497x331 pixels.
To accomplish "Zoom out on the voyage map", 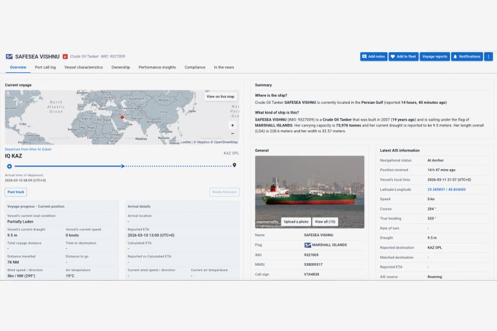I will [x=232, y=134].
